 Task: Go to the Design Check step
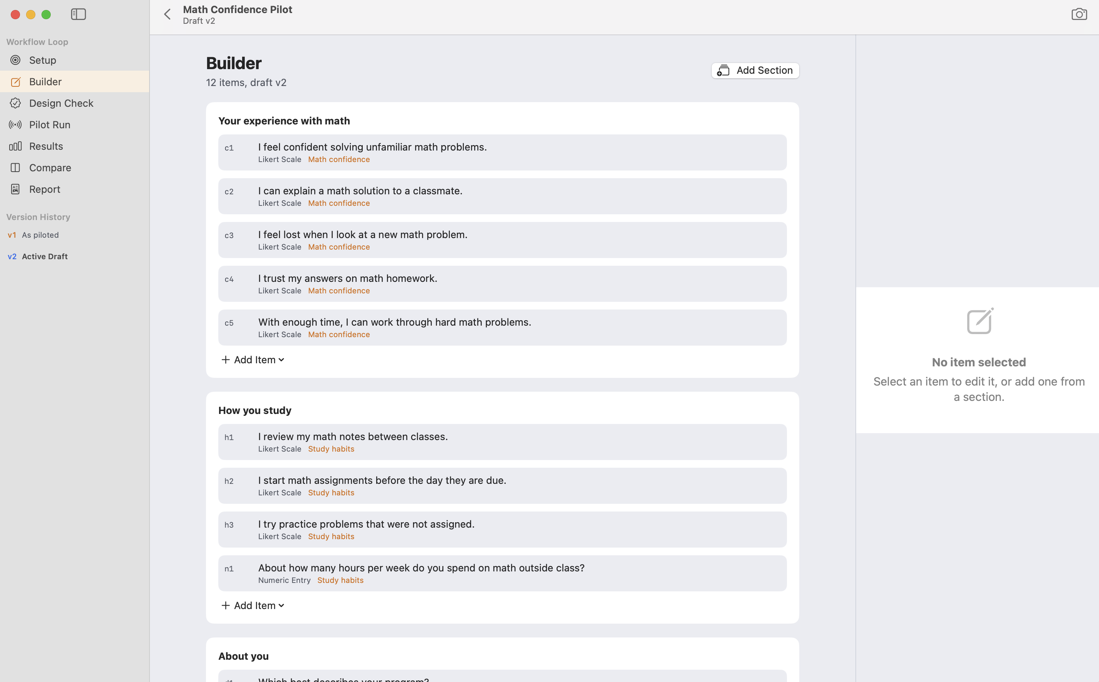75,103
